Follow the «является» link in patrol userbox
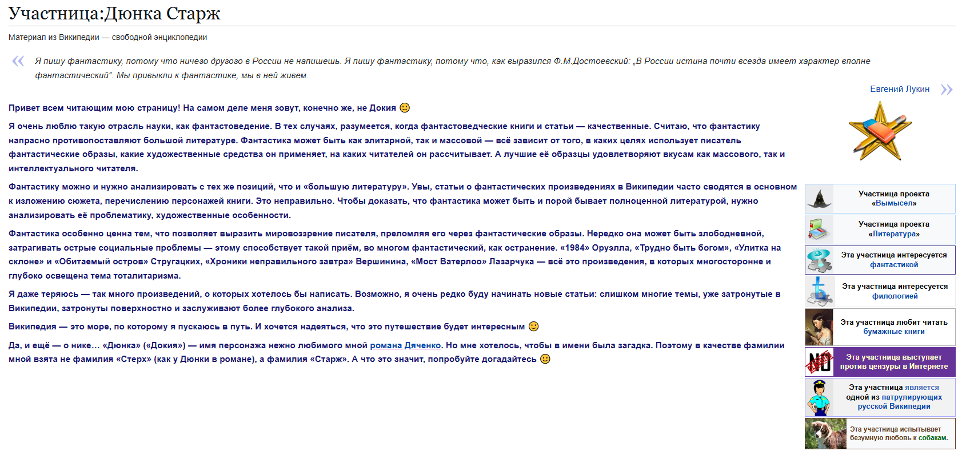962x455 pixels. click(x=922, y=388)
